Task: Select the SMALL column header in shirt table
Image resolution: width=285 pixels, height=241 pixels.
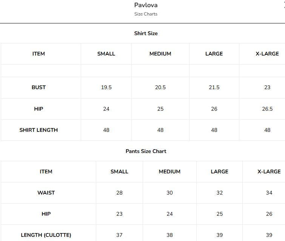Action: tap(106, 54)
